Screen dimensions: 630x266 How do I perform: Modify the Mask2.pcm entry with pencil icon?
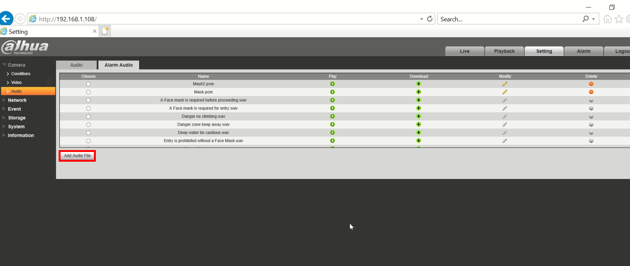505,84
